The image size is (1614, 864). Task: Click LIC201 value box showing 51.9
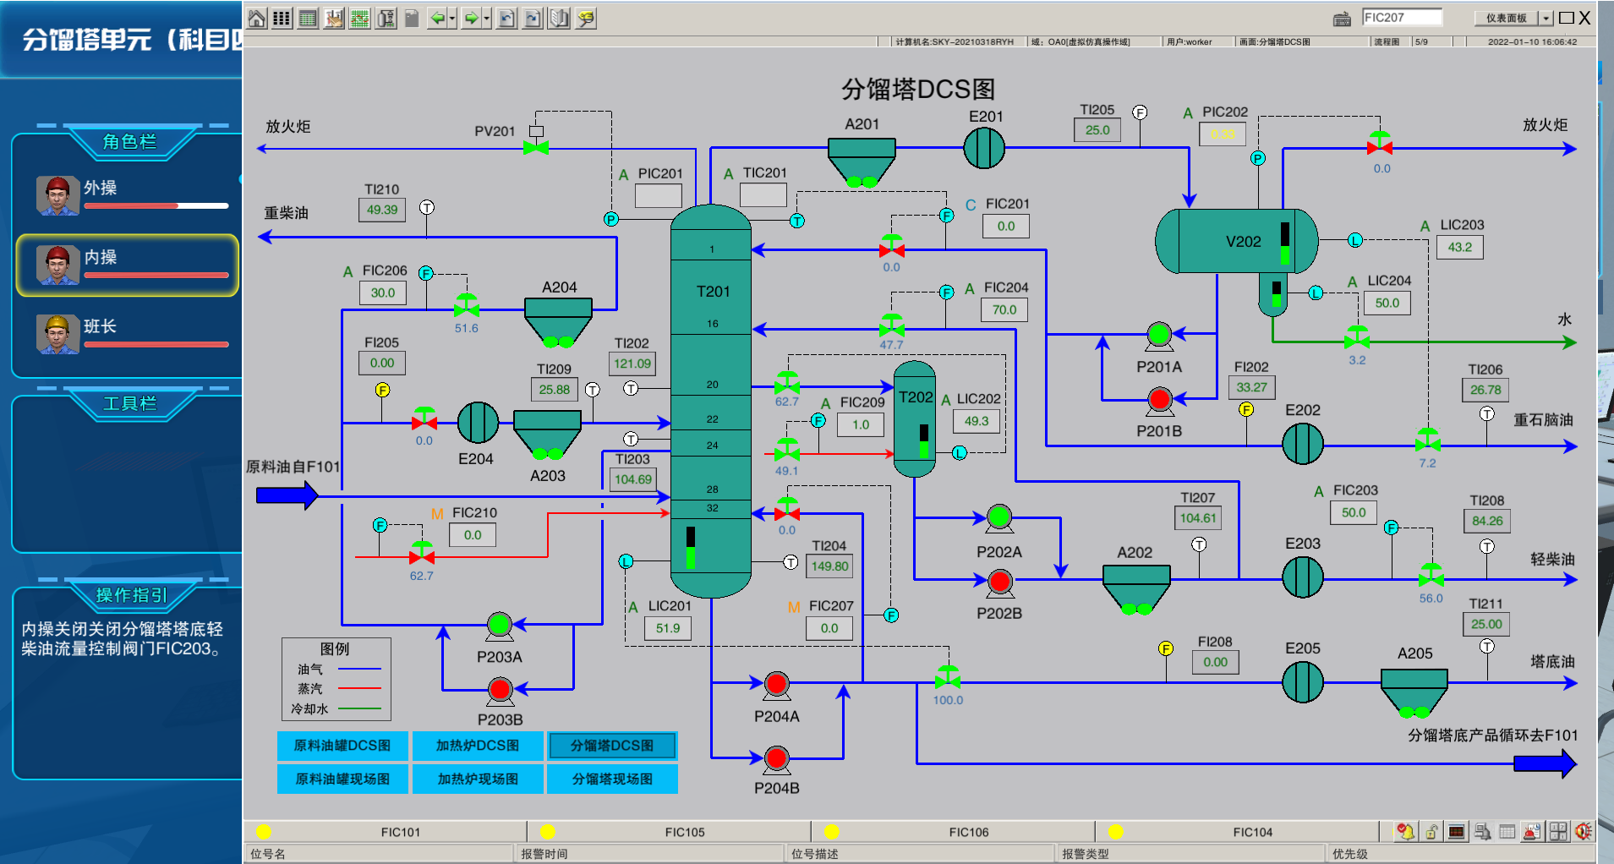[x=668, y=628]
